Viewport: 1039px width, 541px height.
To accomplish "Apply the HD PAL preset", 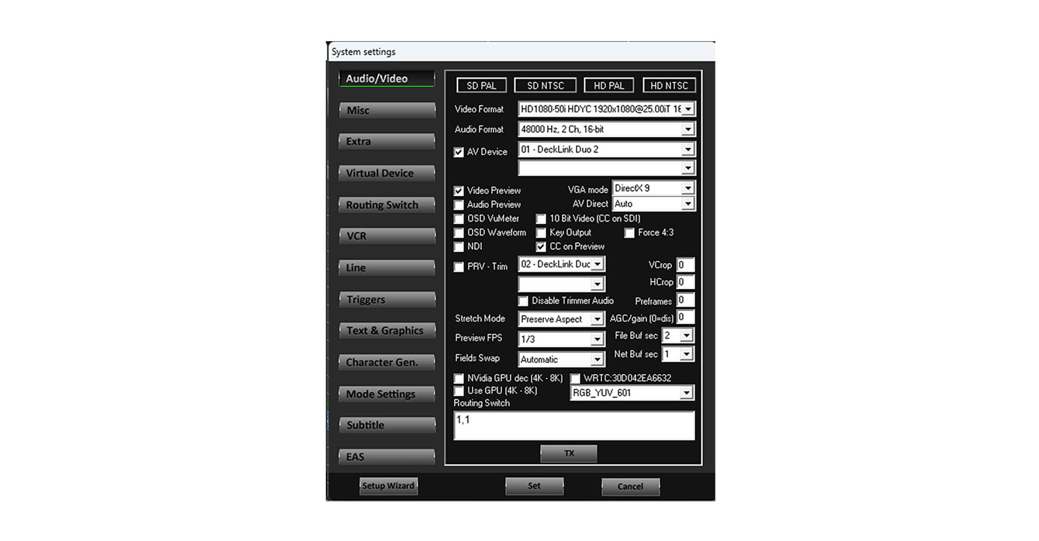I will [x=608, y=85].
